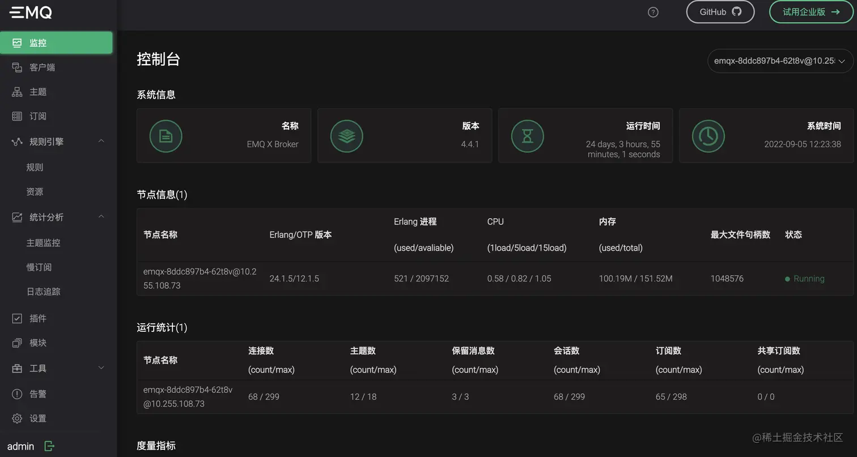Select the 日志追踪 menu entry
Viewport: 857px width, 457px height.
[x=43, y=291]
